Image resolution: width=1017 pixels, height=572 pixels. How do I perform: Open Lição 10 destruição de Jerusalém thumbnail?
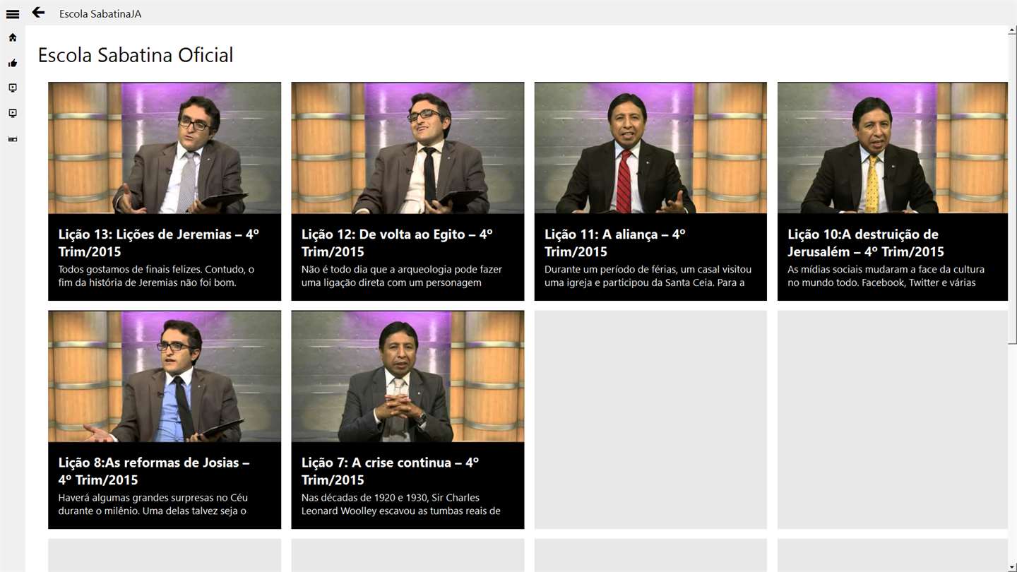click(893, 148)
